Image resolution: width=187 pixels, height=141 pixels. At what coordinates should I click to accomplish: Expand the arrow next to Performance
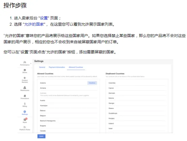tap(31, 64)
